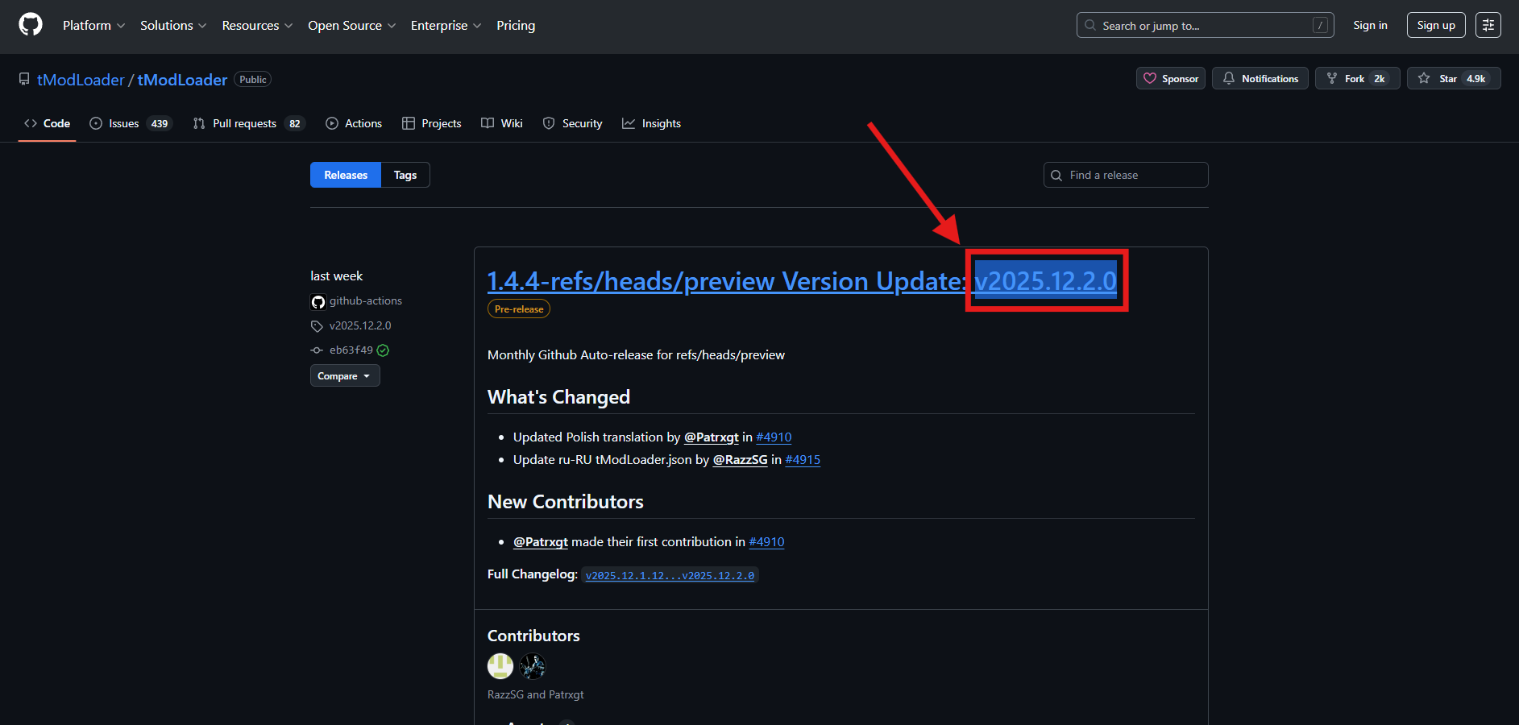
Task: Open the Pull requests tab
Action: [x=249, y=123]
